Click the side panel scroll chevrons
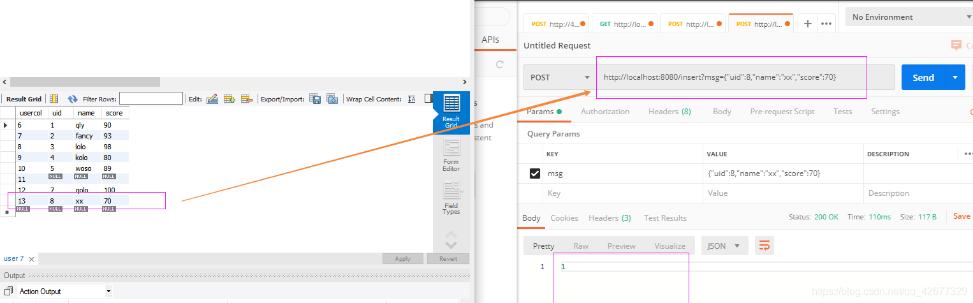The width and height of the screenshot is (973, 303). click(x=451, y=239)
